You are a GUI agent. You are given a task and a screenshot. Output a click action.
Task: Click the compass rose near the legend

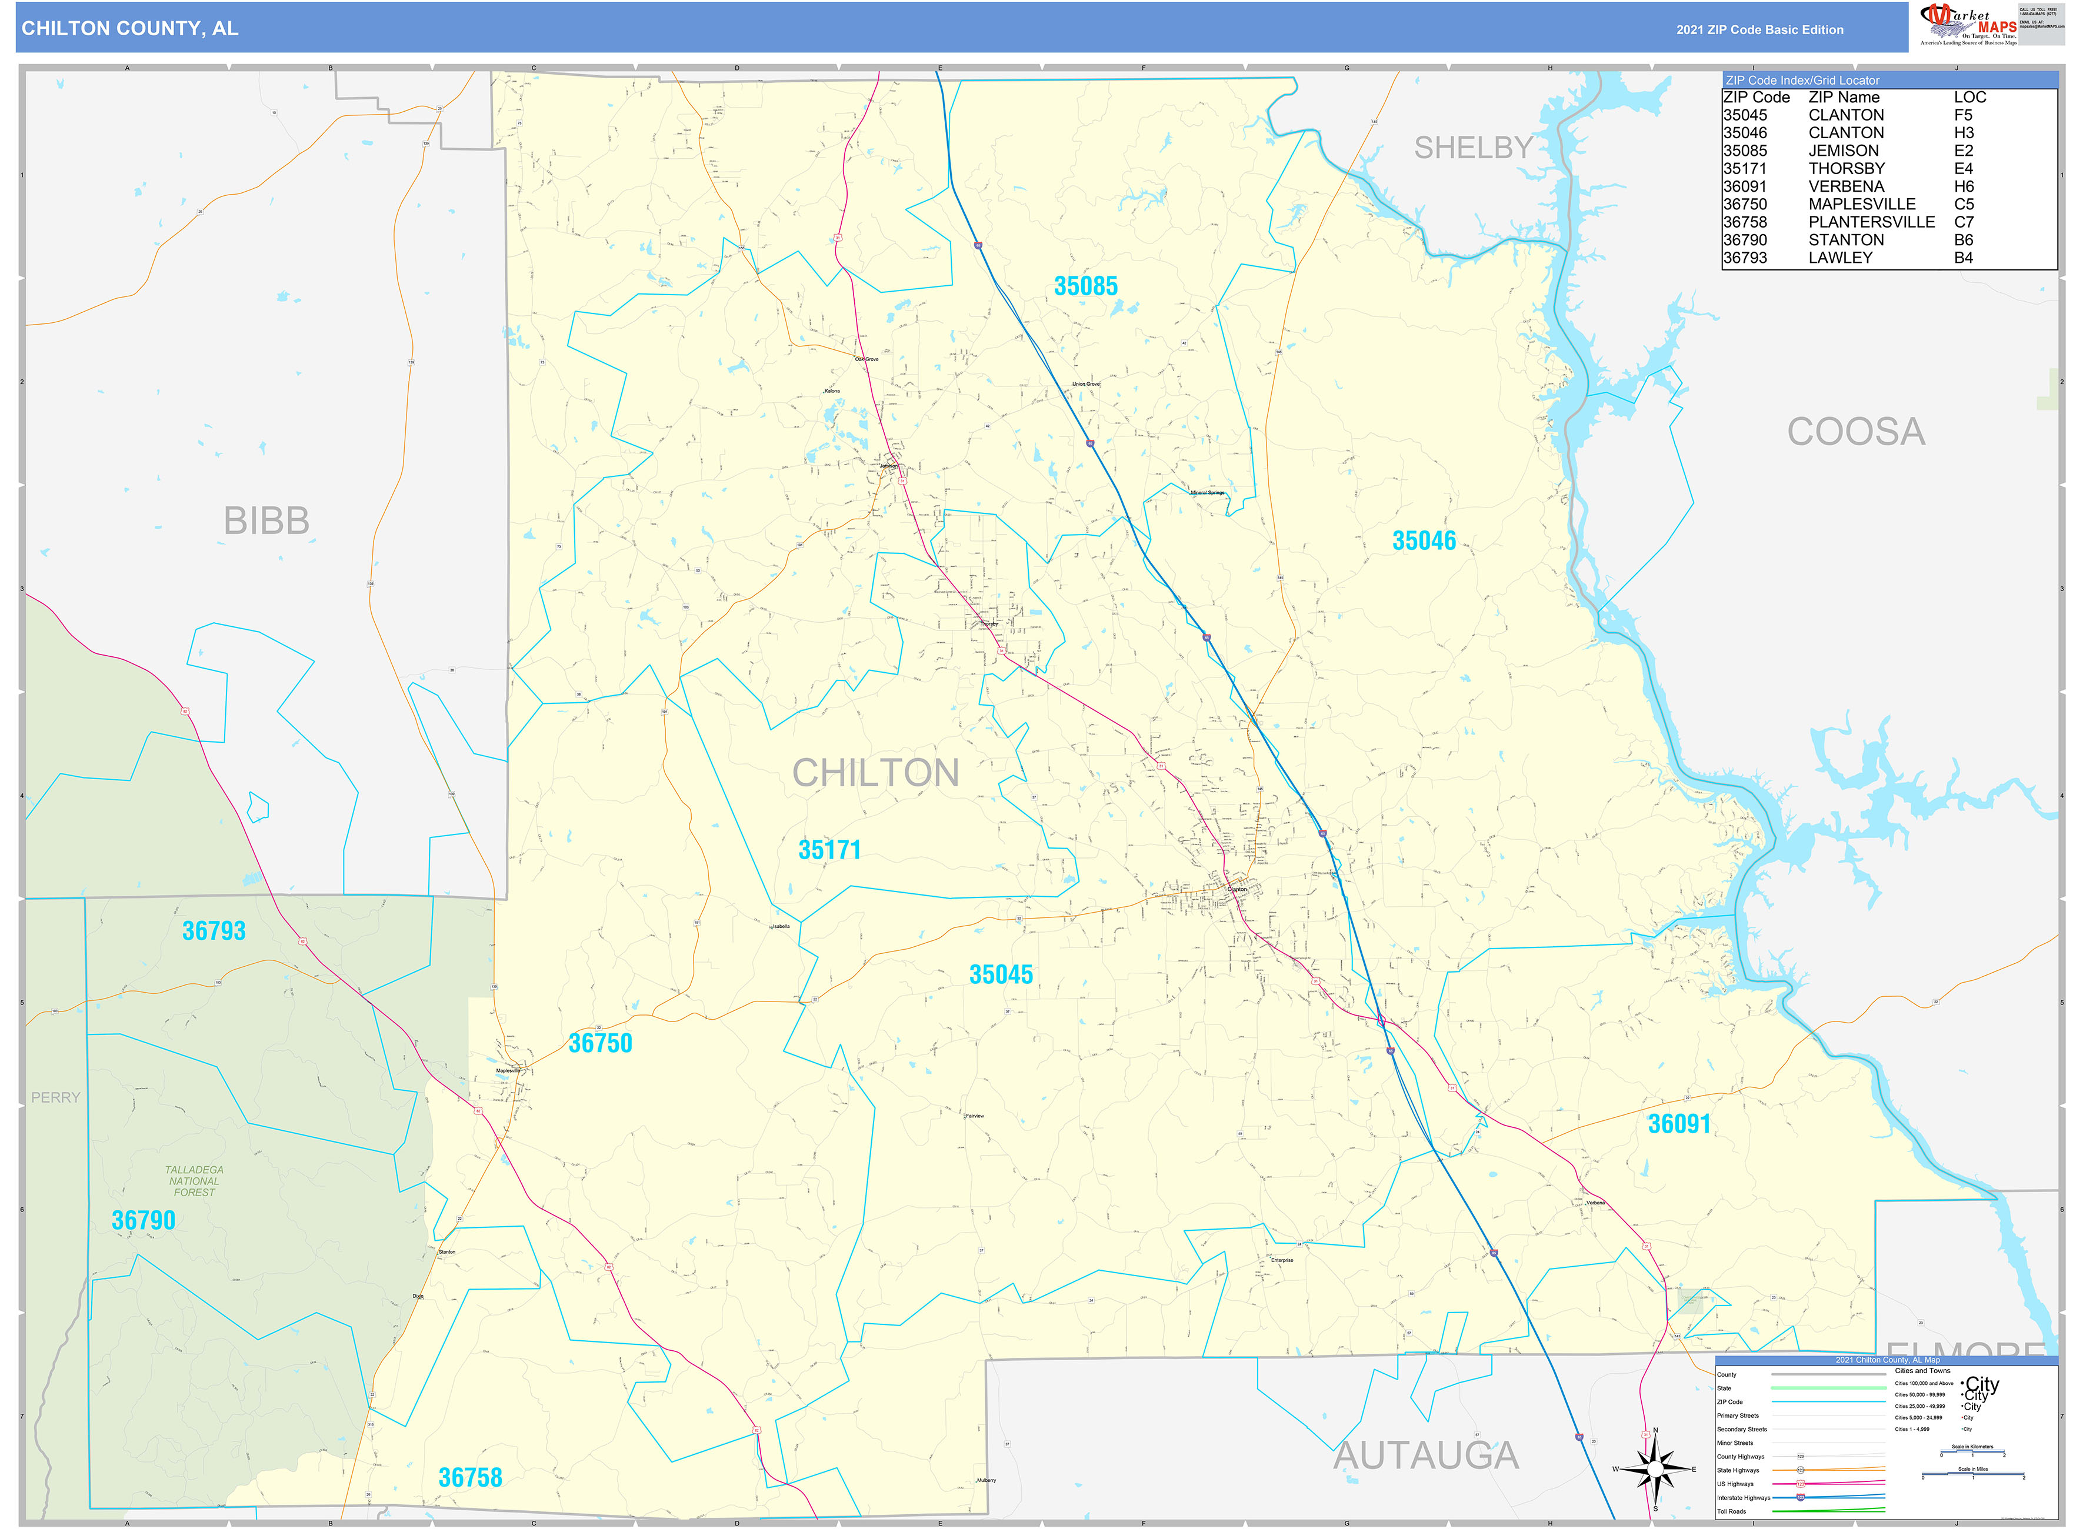[1656, 1470]
